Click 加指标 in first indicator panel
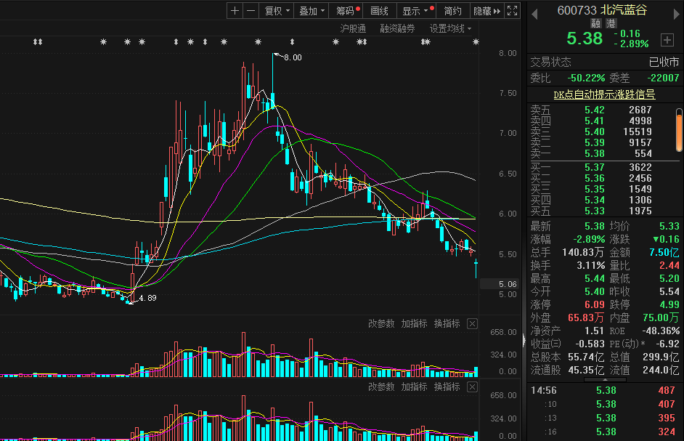 [414, 323]
